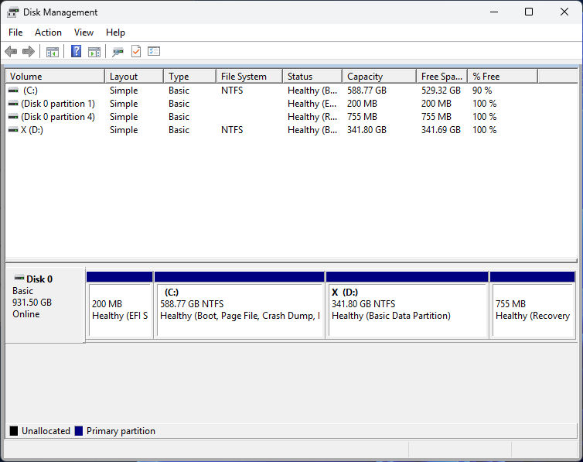Sort by the Status column header
Image resolution: width=583 pixels, height=462 pixels.
312,77
